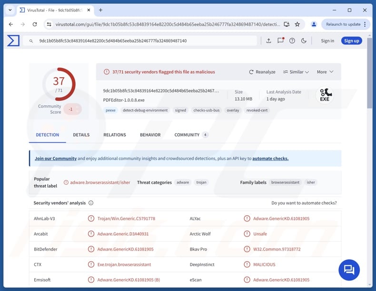Open the help question mark icon

point(292,41)
